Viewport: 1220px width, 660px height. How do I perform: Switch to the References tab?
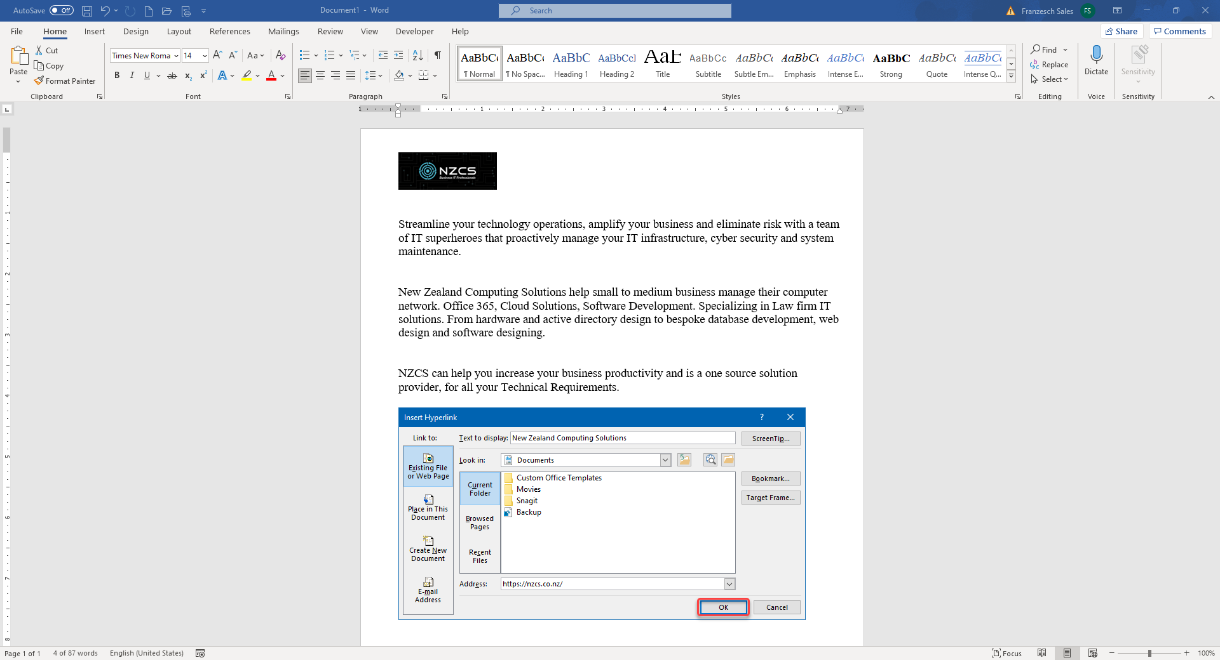point(229,31)
